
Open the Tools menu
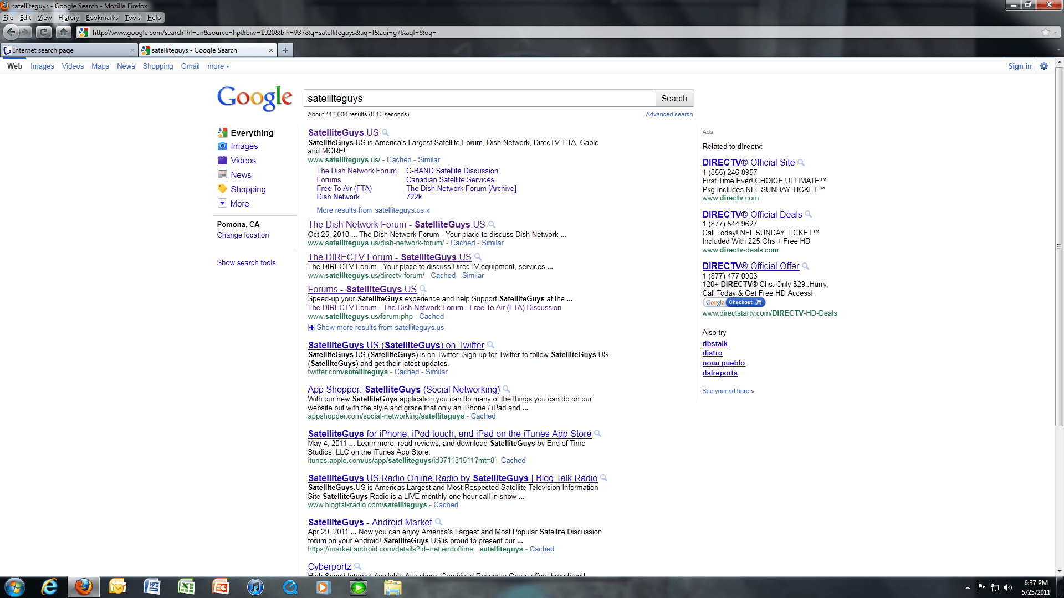pos(132,18)
